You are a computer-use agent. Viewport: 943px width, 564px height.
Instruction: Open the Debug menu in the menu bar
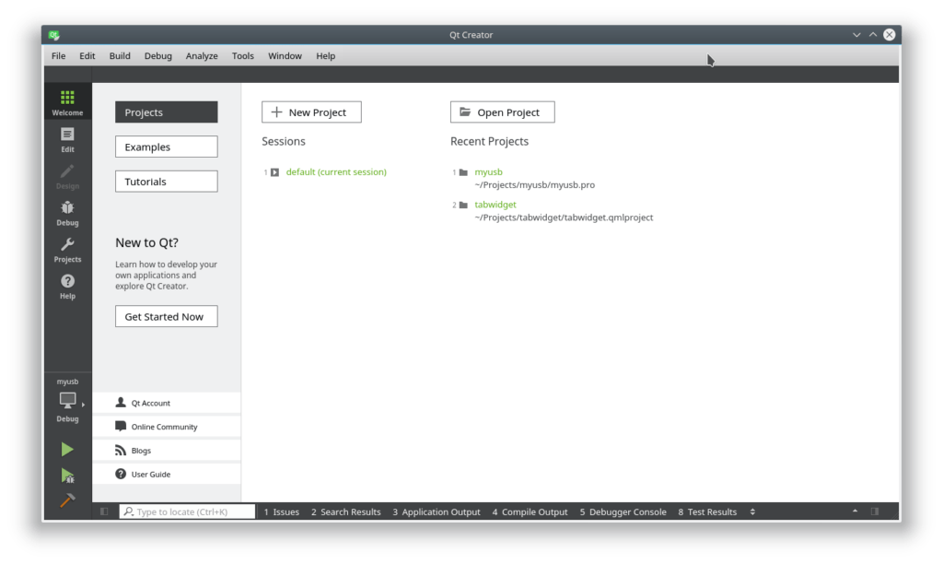coord(158,55)
